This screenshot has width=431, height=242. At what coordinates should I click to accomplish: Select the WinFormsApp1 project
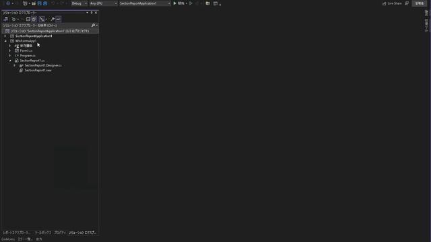(x=26, y=41)
